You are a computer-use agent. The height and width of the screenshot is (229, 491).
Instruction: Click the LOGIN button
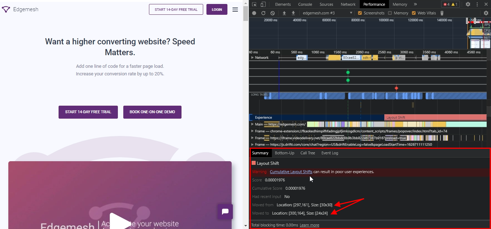217,9
